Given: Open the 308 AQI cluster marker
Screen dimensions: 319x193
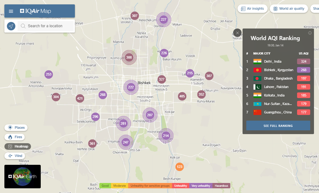Looking at the screenshot, I should pyautogui.click(x=129, y=57).
